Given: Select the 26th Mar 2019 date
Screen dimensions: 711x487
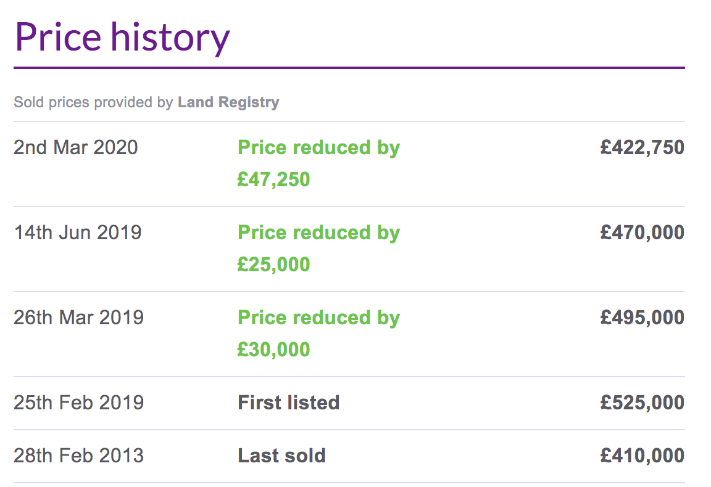Looking at the screenshot, I should click(x=78, y=318).
